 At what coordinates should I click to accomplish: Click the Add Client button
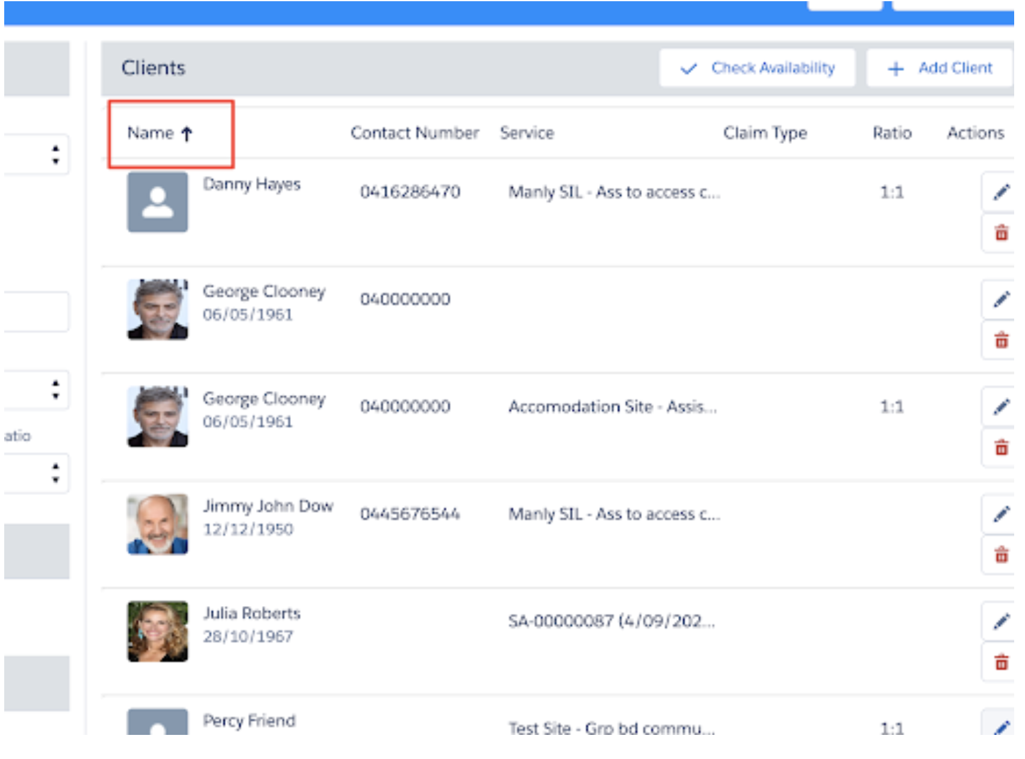(x=939, y=68)
